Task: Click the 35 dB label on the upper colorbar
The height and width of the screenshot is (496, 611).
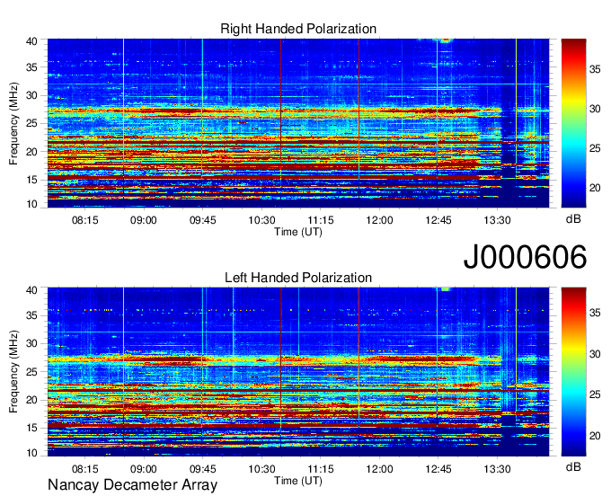Action: tap(595, 69)
